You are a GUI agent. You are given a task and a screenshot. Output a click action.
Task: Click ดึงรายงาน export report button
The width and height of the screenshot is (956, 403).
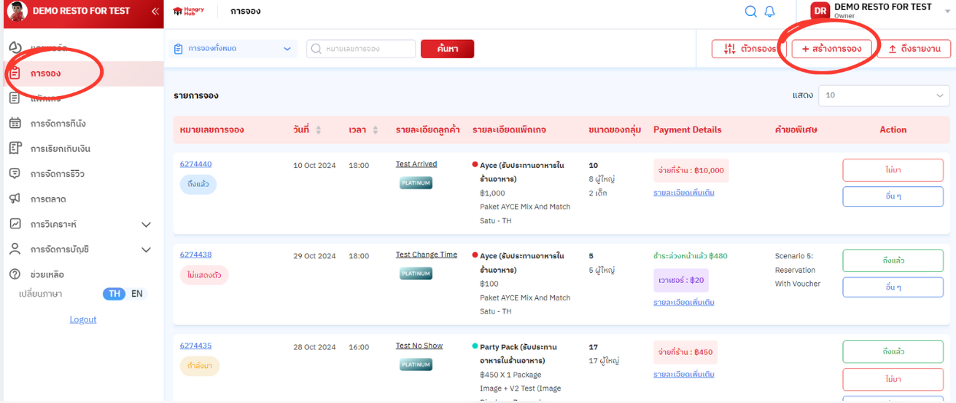click(914, 49)
